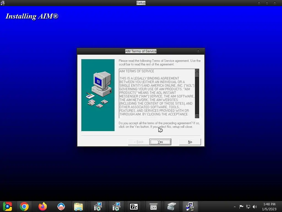Open the scanner/toolbox icon on the taskbar
282x212 pixels.
coord(171,206)
